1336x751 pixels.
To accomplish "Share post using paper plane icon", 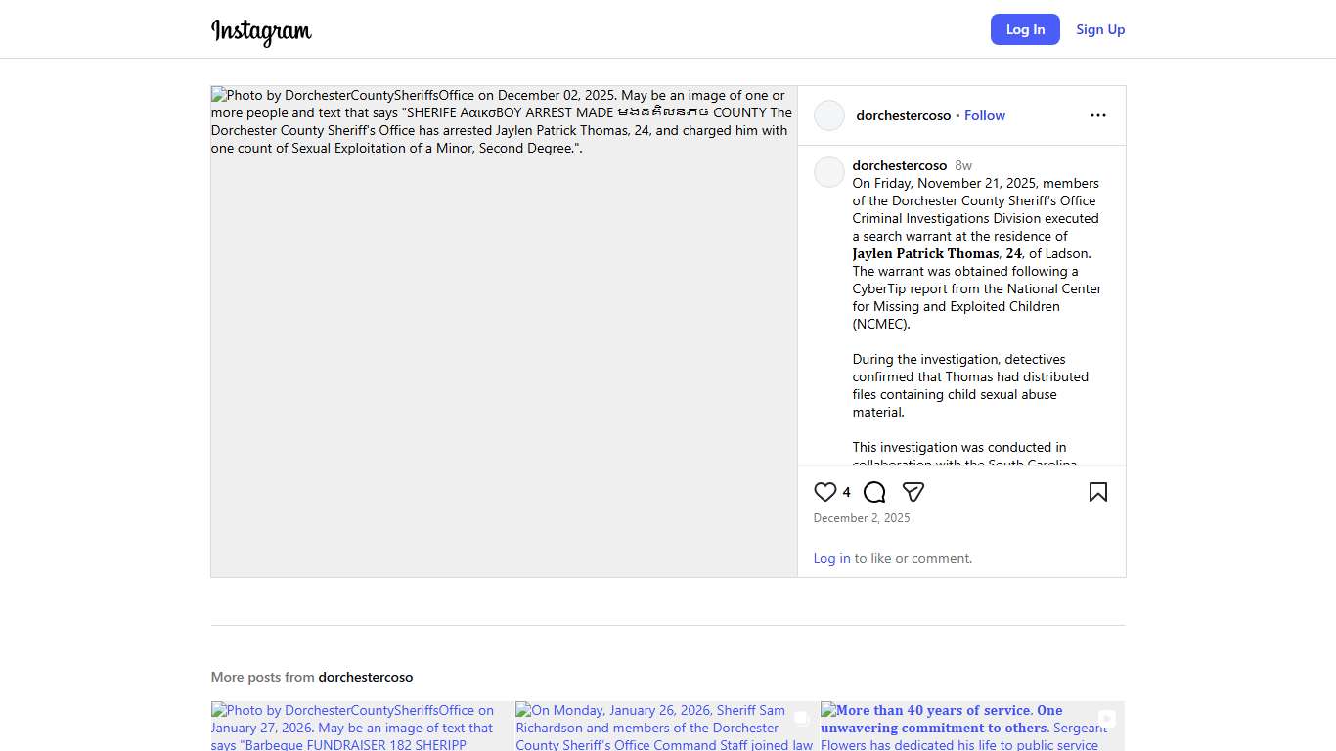I will pyautogui.click(x=913, y=492).
